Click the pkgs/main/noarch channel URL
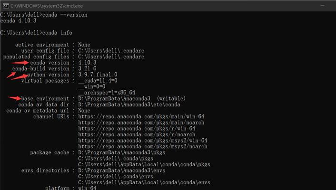Viewport: 336px width, 190px height. tap(141, 123)
